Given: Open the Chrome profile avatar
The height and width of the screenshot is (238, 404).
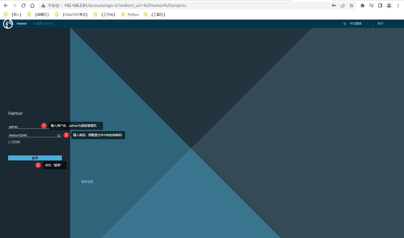Looking at the screenshot, I should click(x=389, y=6).
